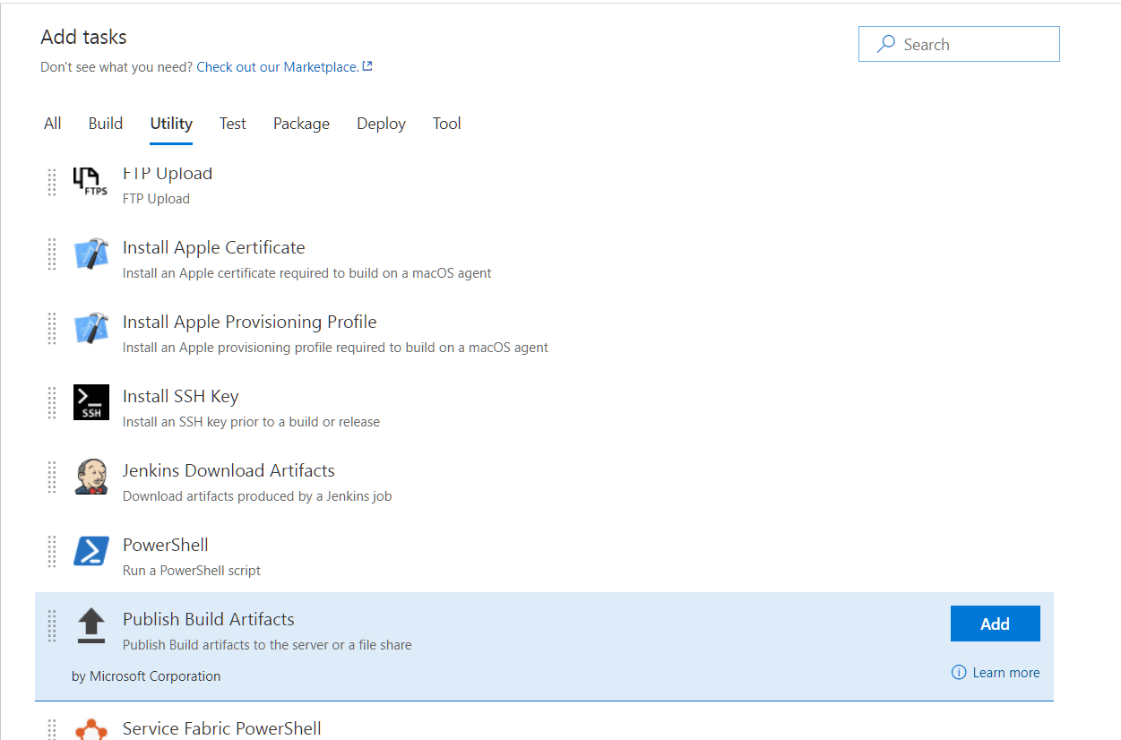Click 'Install an Apple certificate required to build' description
The image size is (1121, 740).
(307, 273)
